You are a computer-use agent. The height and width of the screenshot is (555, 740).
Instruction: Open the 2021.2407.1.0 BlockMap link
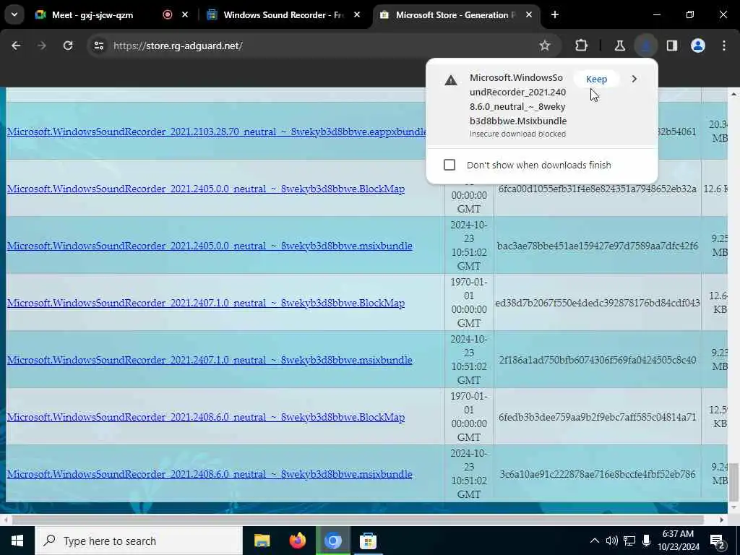tap(206, 303)
